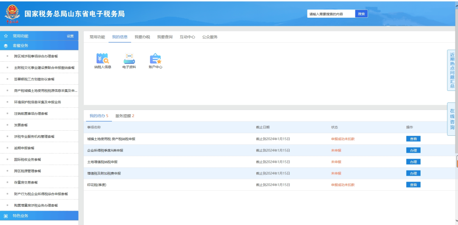This screenshot has width=458, height=225.
Task: Click 办理 for 企业所得税季度A类申报
Action: 413,151
